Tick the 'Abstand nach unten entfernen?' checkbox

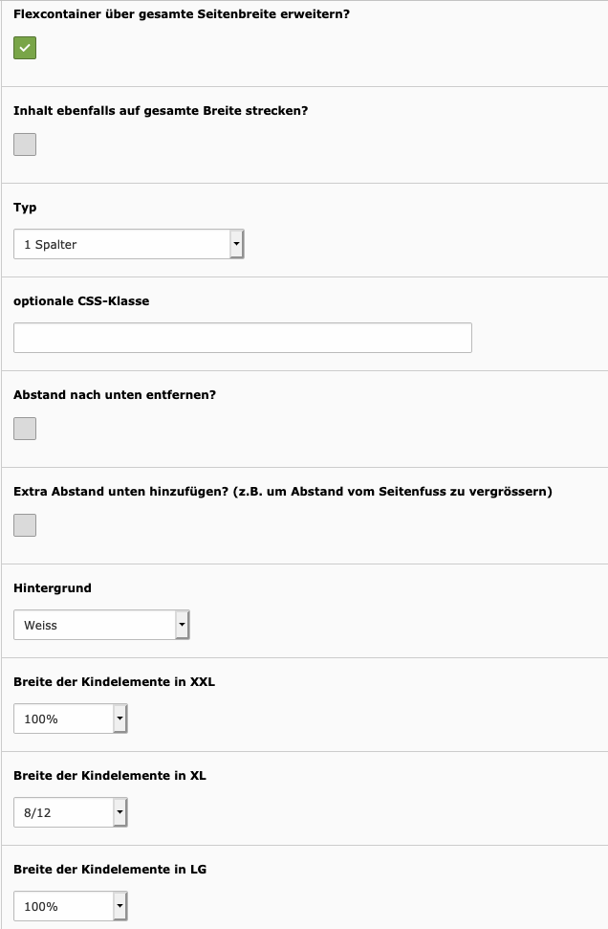point(25,429)
